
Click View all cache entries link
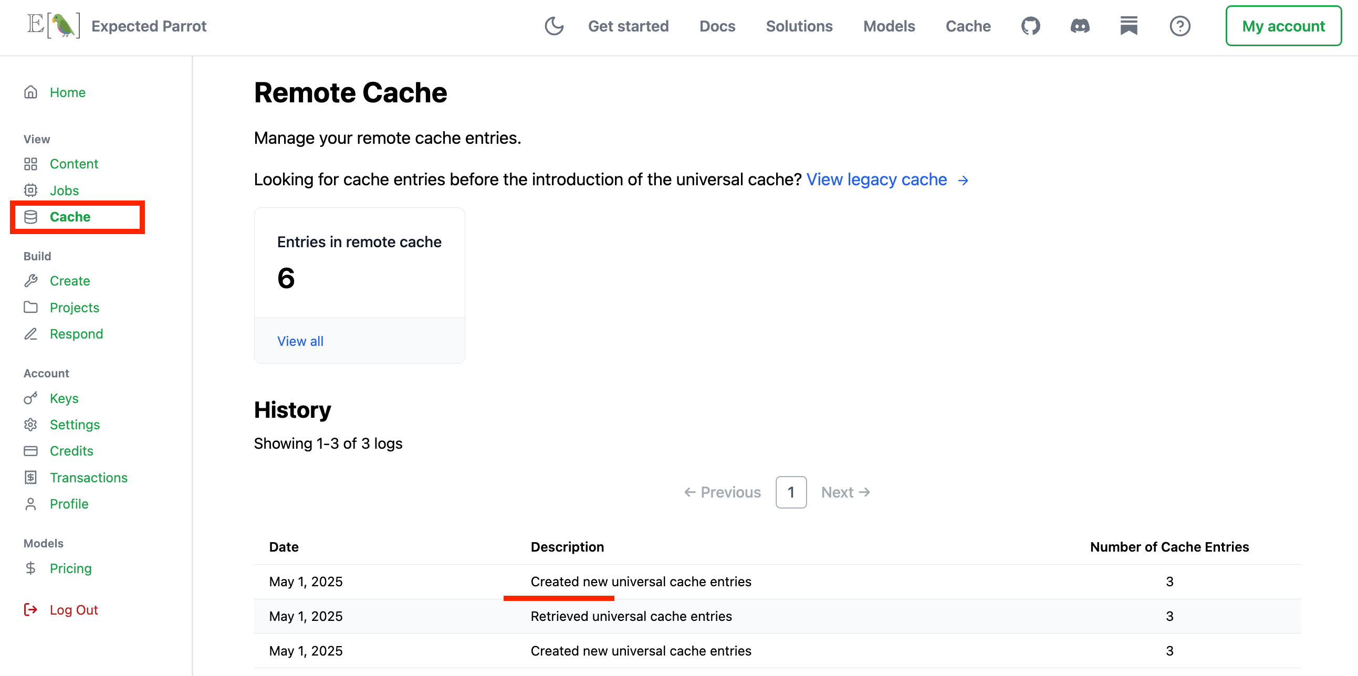300,341
